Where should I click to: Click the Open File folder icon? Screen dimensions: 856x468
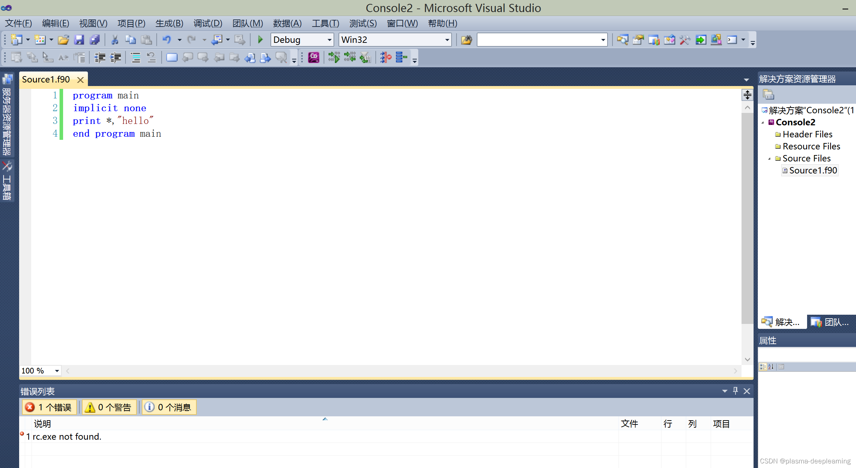point(63,40)
